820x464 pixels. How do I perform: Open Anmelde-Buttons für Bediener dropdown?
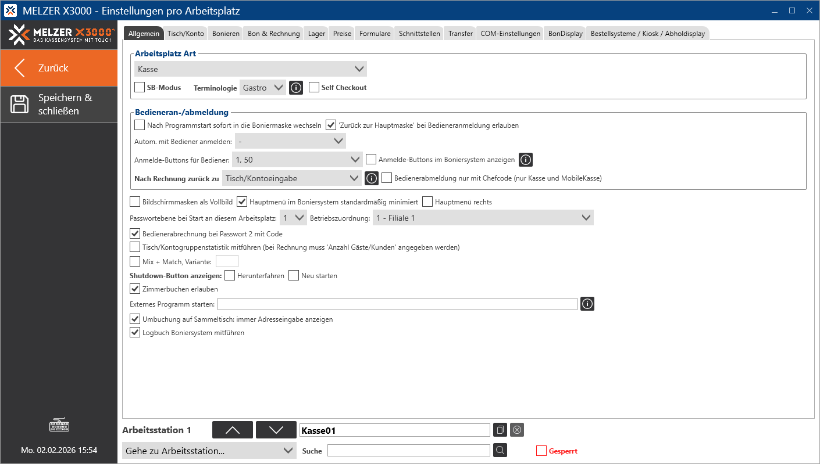[297, 160]
